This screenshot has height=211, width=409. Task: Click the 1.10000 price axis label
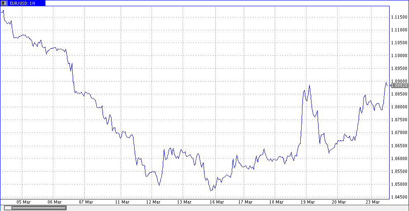pos(398,55)
